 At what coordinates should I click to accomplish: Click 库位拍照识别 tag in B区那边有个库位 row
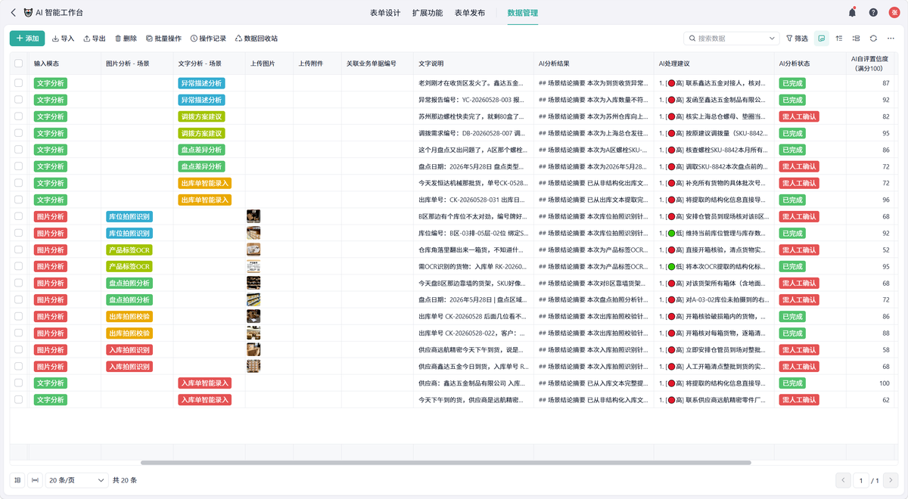tap(129, 216)
